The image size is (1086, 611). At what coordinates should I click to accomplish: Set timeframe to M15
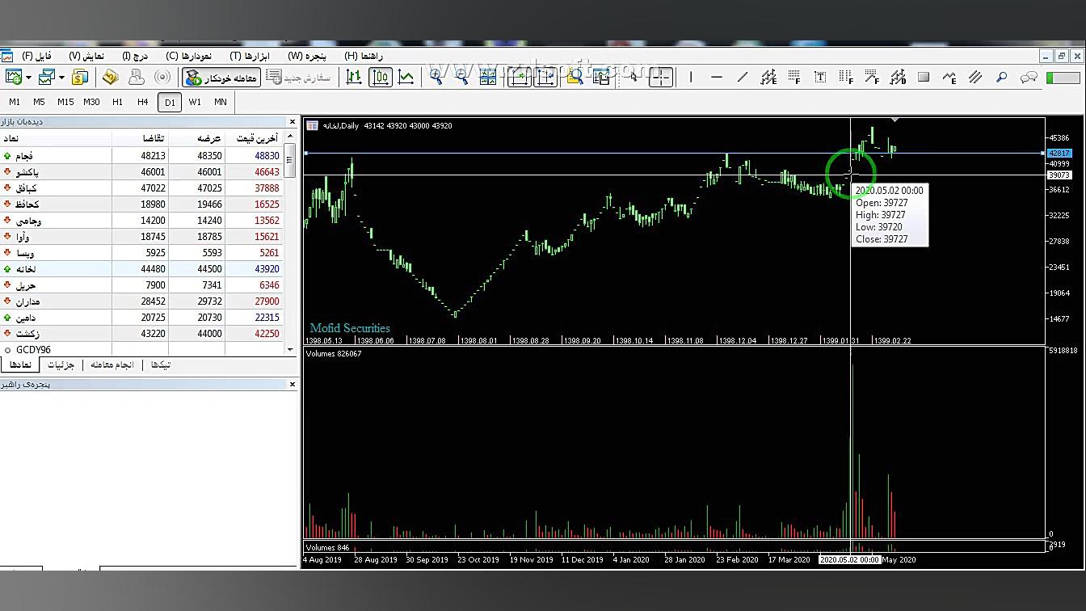pyautogui.click(x=65, y=102)
